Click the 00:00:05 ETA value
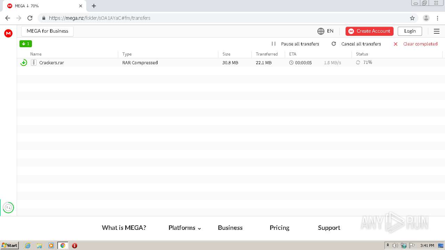 (x=304, y=63)
